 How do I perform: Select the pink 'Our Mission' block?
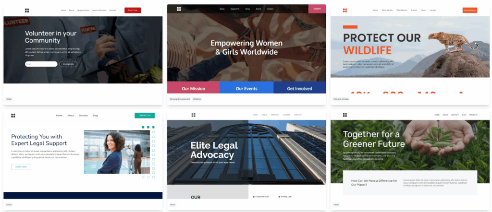pyautogui.click(x=193, y=87)
